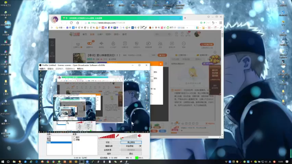Click the restore closed tab undo icon
The width and height of the screenshot is (292, 164).
coord(213,23)
